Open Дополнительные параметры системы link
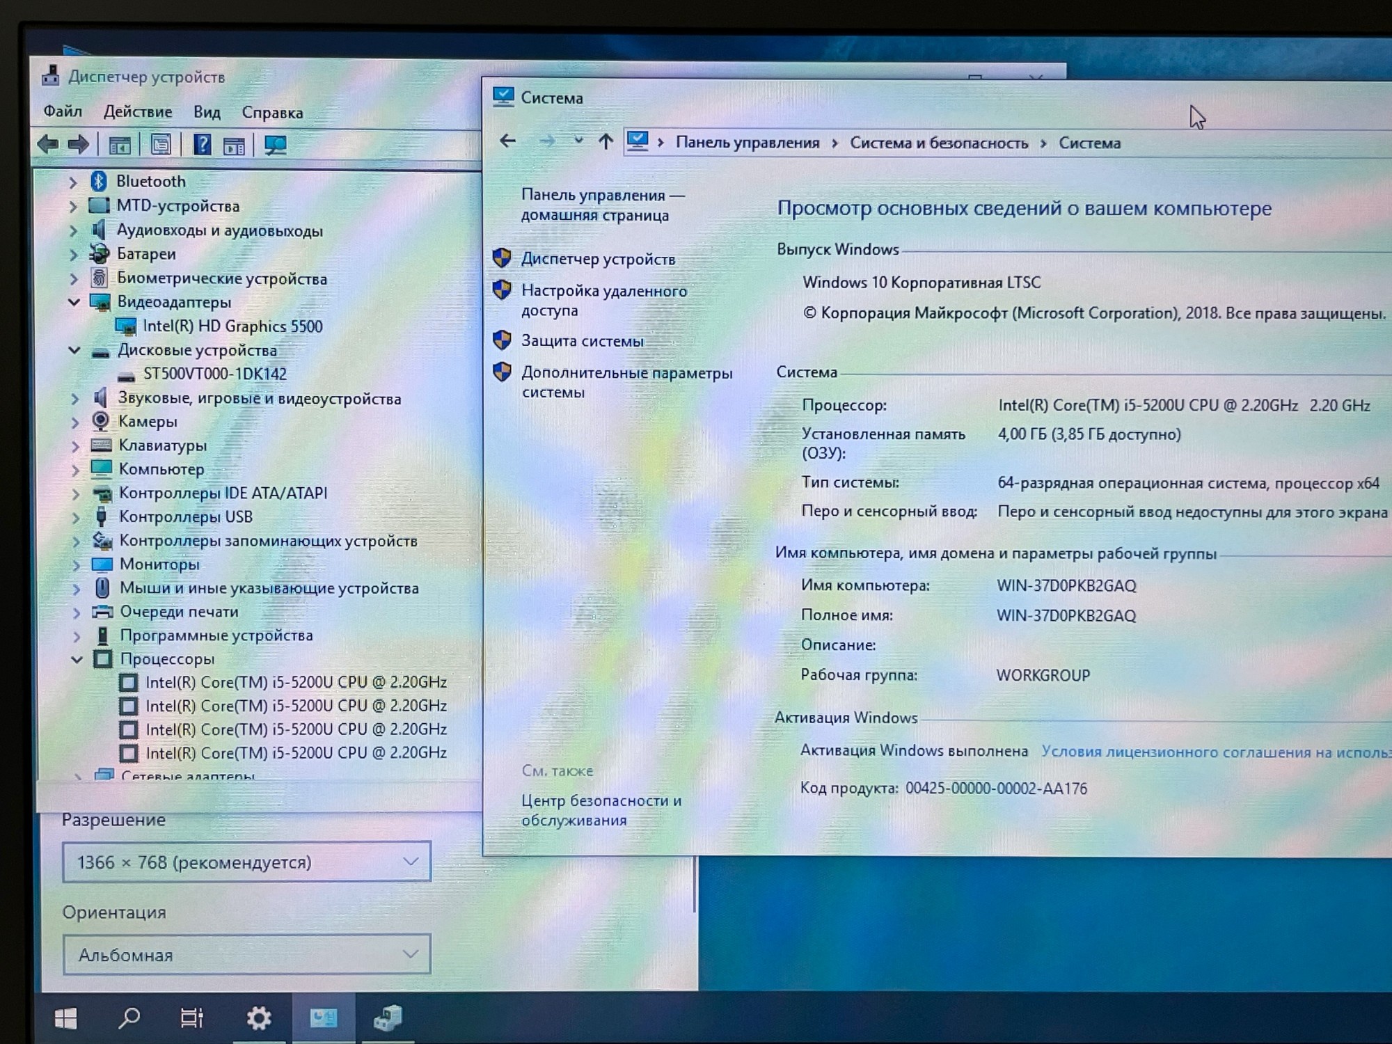 click(x=626, y=382)
